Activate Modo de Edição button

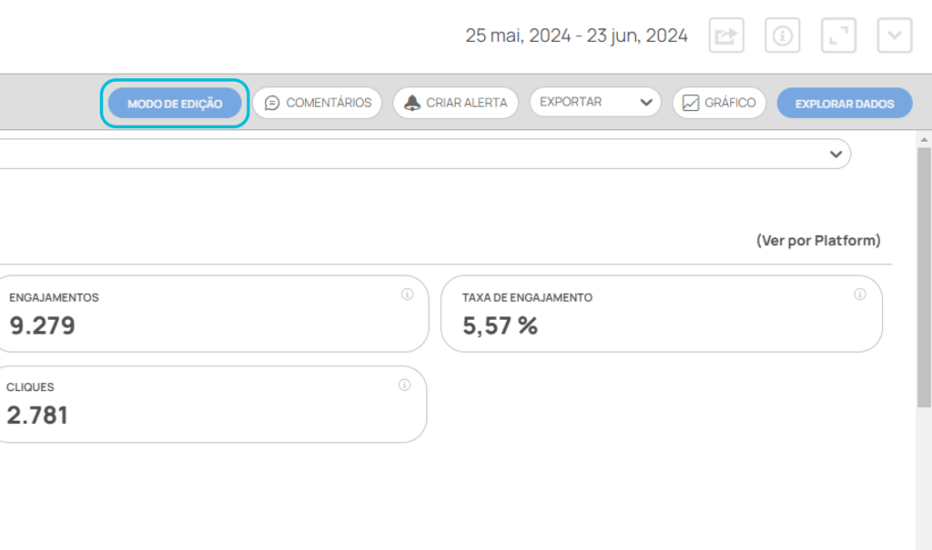[175, 104]
